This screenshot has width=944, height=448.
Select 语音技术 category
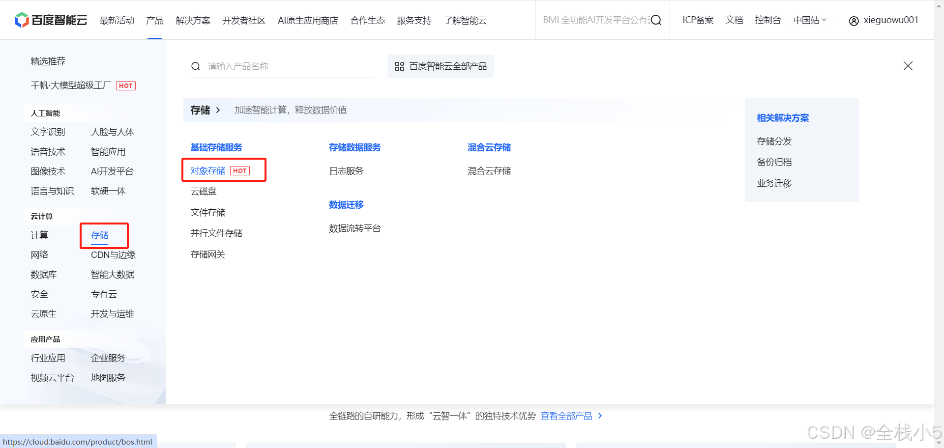click(x=48, y=152)
